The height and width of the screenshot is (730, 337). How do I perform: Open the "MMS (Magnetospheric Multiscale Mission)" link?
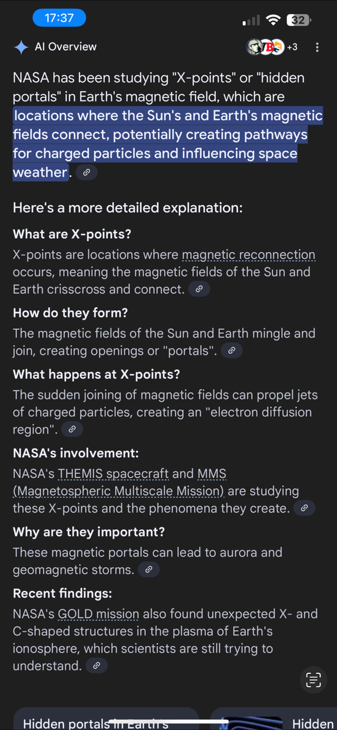point(118,491)
